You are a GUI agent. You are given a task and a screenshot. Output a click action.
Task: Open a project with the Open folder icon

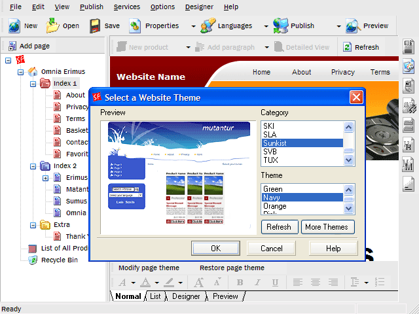pyautogui.click(x=52, y=26)
